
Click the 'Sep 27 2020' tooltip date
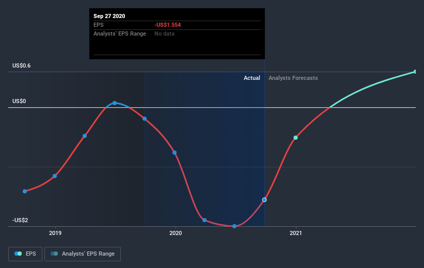tap(109, 16)
